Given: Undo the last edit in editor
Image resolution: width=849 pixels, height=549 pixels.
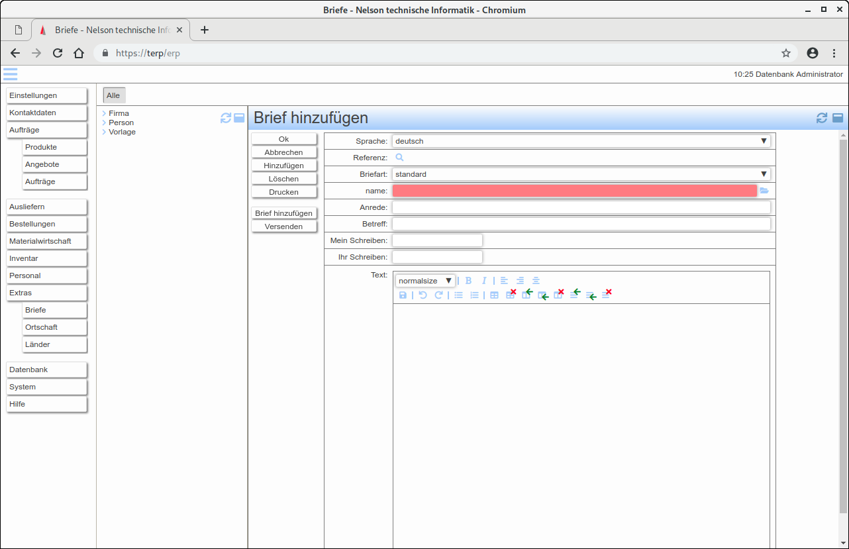Looking at the screenshot, I should click(423, 295).
